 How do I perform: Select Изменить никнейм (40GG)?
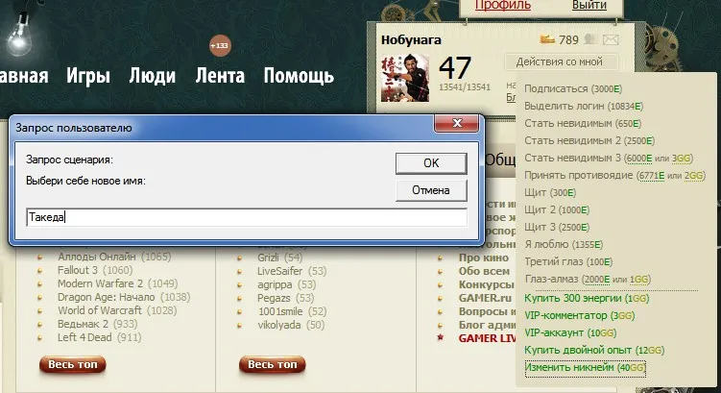coord(586,368)
